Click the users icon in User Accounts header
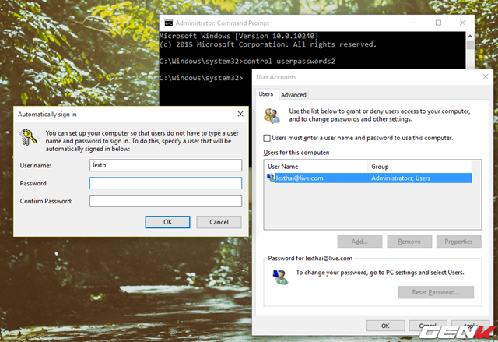The image size is (498, 342). [272, 115]
